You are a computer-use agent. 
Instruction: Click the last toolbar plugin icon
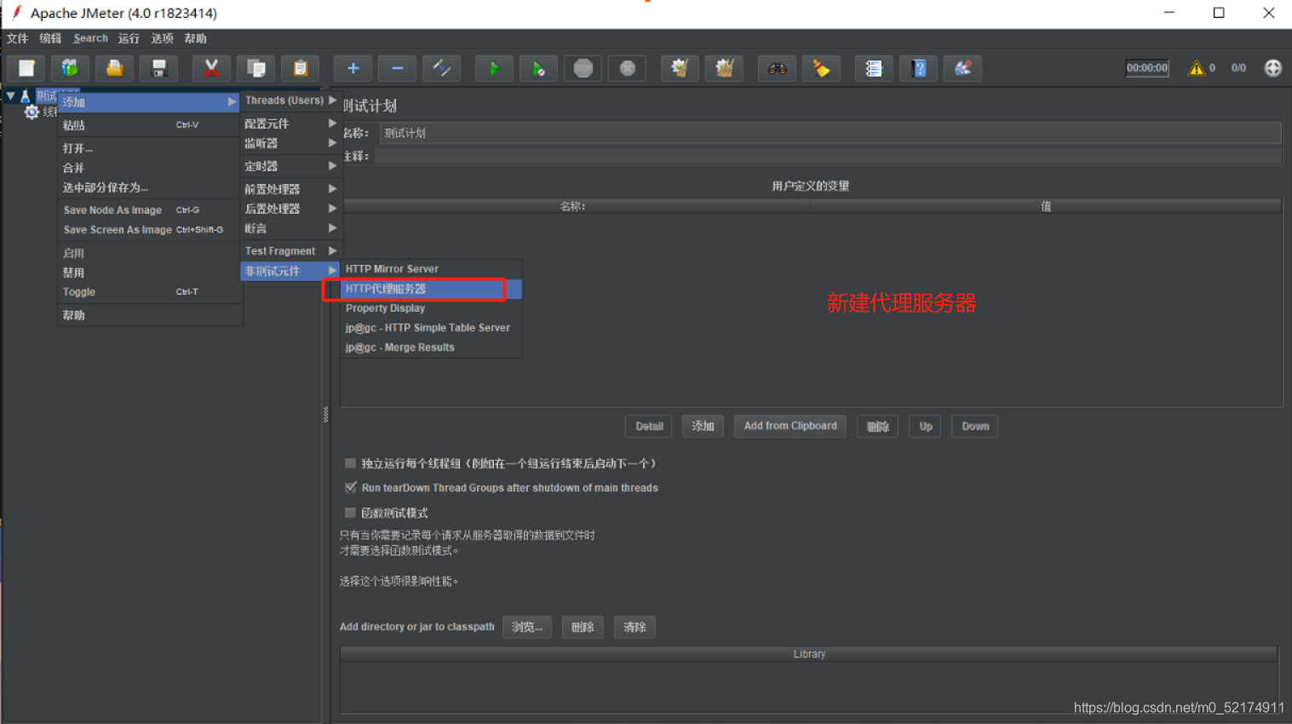tap(962, 68)
